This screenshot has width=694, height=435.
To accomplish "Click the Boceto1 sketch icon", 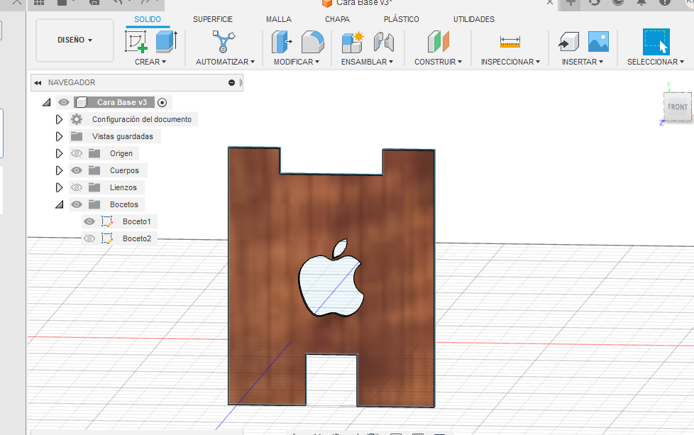I will 107,221.
